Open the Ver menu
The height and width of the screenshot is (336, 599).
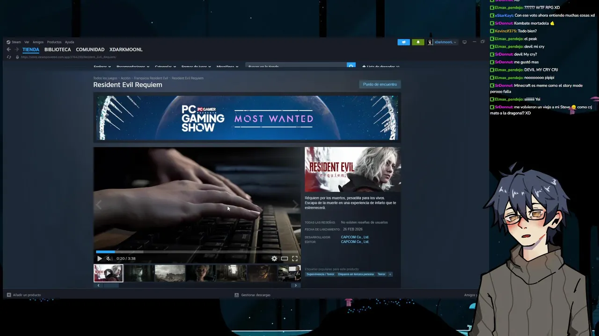click(x=27, y=42)
